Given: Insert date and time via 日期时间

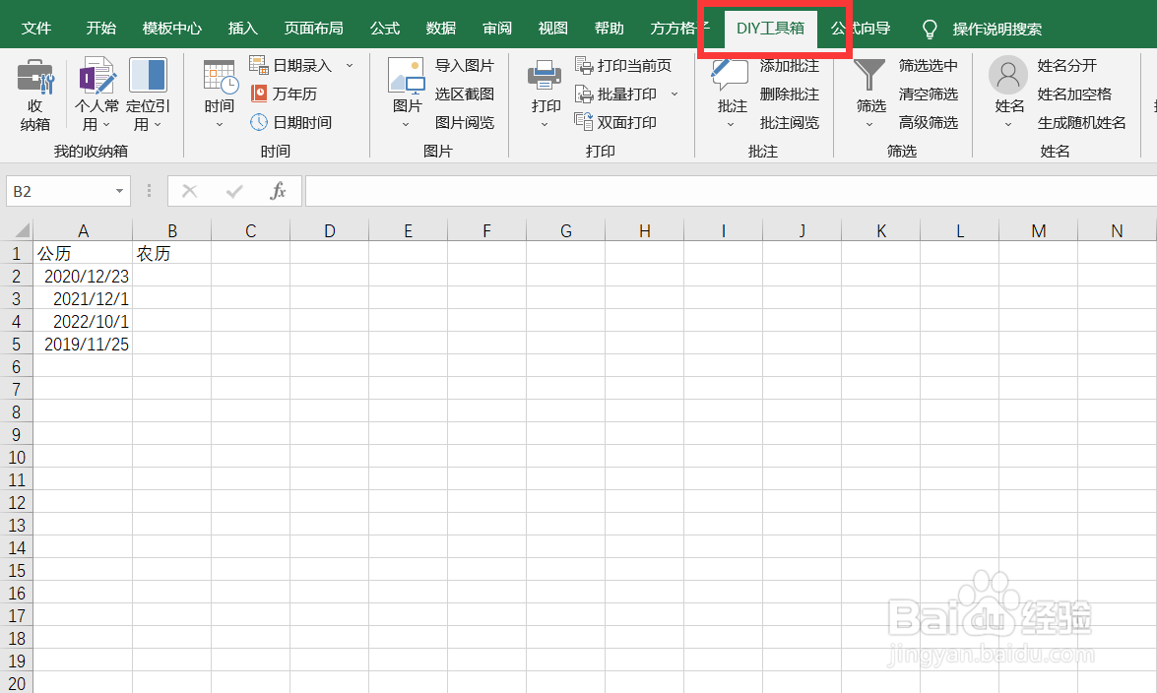Looking at the screenshot, I should (x=292, y=122).
